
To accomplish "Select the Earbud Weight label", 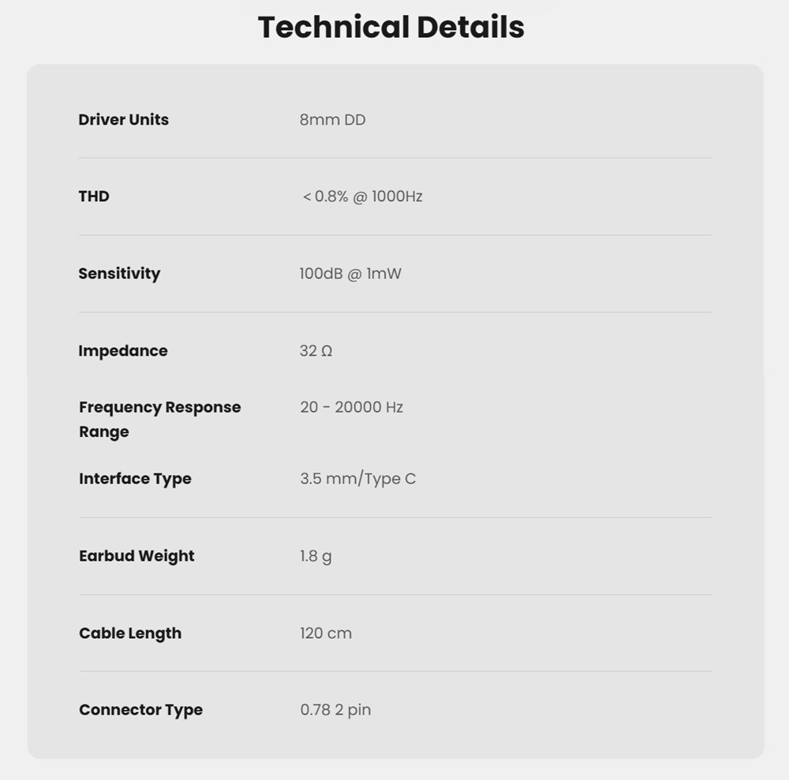I will tap(136, 556).
